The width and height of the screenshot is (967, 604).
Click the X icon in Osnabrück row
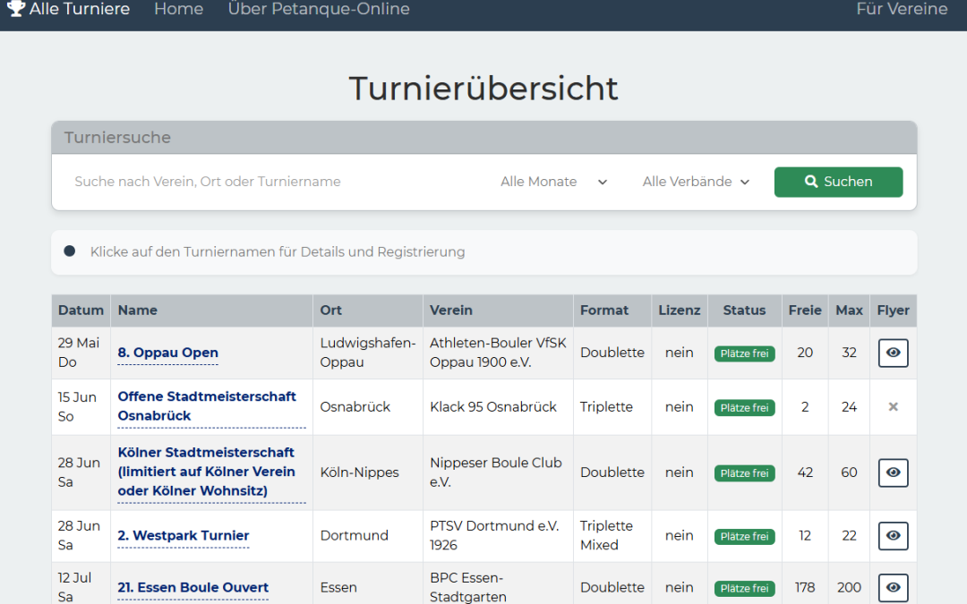pos(893,407)
